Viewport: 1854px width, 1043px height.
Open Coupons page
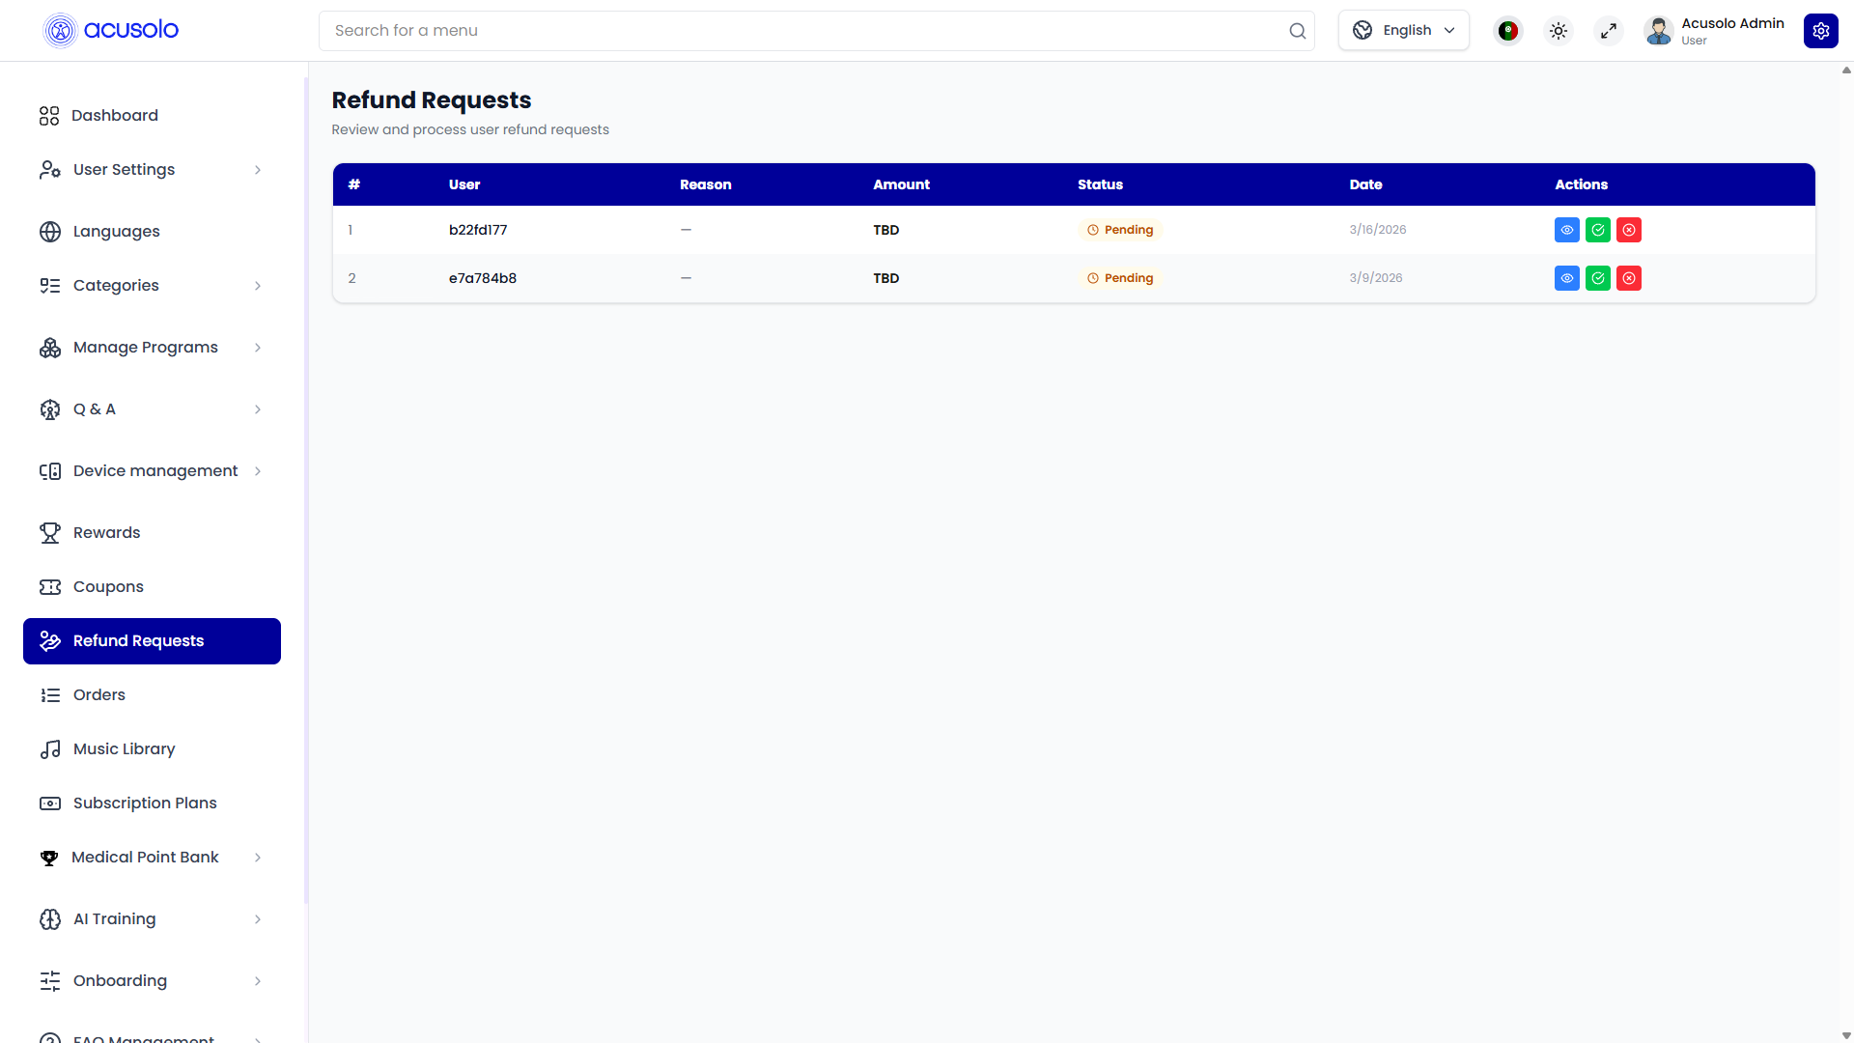pos(152,587)
